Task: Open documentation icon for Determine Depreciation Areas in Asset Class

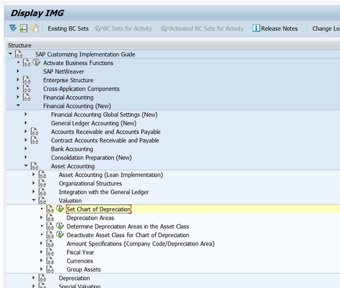Action: [x=50, y=226]
